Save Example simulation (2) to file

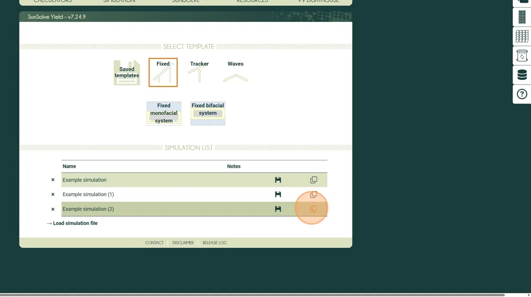(x=278, y=209)
